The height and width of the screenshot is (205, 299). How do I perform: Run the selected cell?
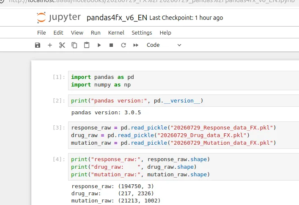[99, 45]
